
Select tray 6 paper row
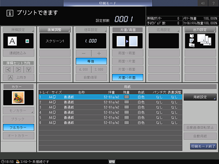[x=111, y=123]
